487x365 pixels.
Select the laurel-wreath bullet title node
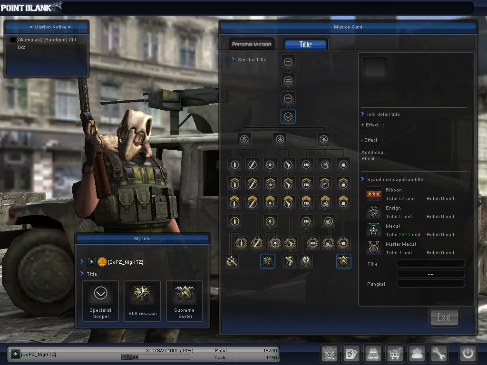coord(241,243)
